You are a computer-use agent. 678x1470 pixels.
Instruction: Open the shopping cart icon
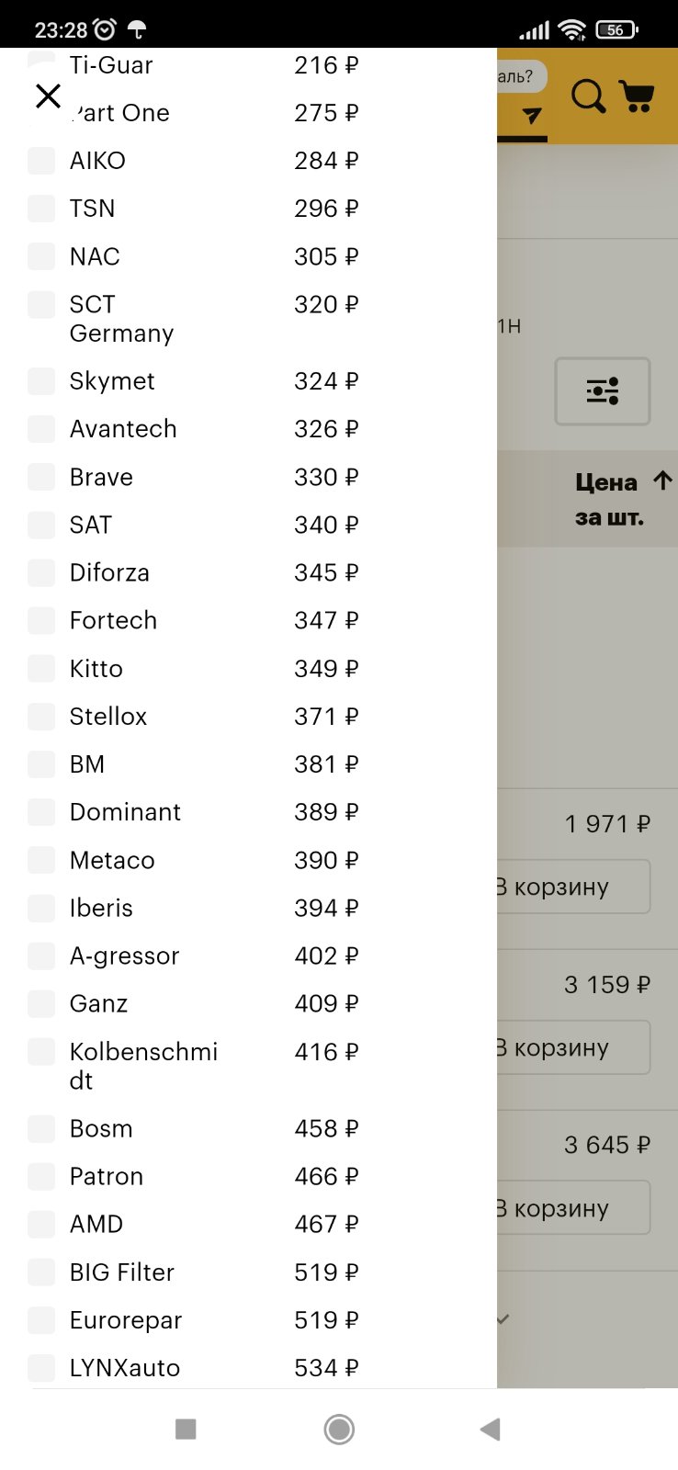637,96
